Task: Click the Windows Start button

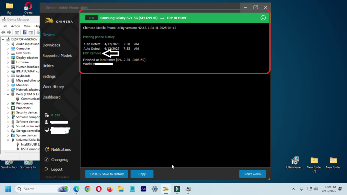Action: pos(8,189)
